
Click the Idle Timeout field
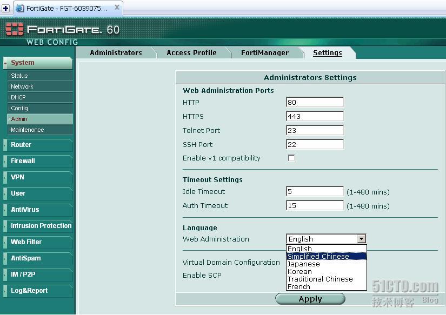point(315,191)
